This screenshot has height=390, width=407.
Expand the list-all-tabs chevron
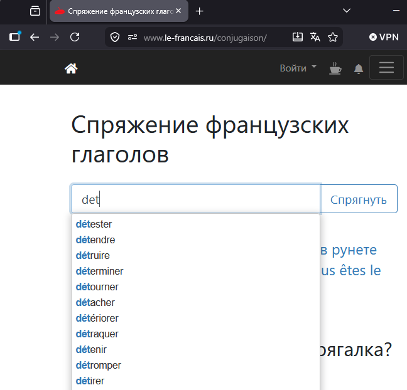347,11
